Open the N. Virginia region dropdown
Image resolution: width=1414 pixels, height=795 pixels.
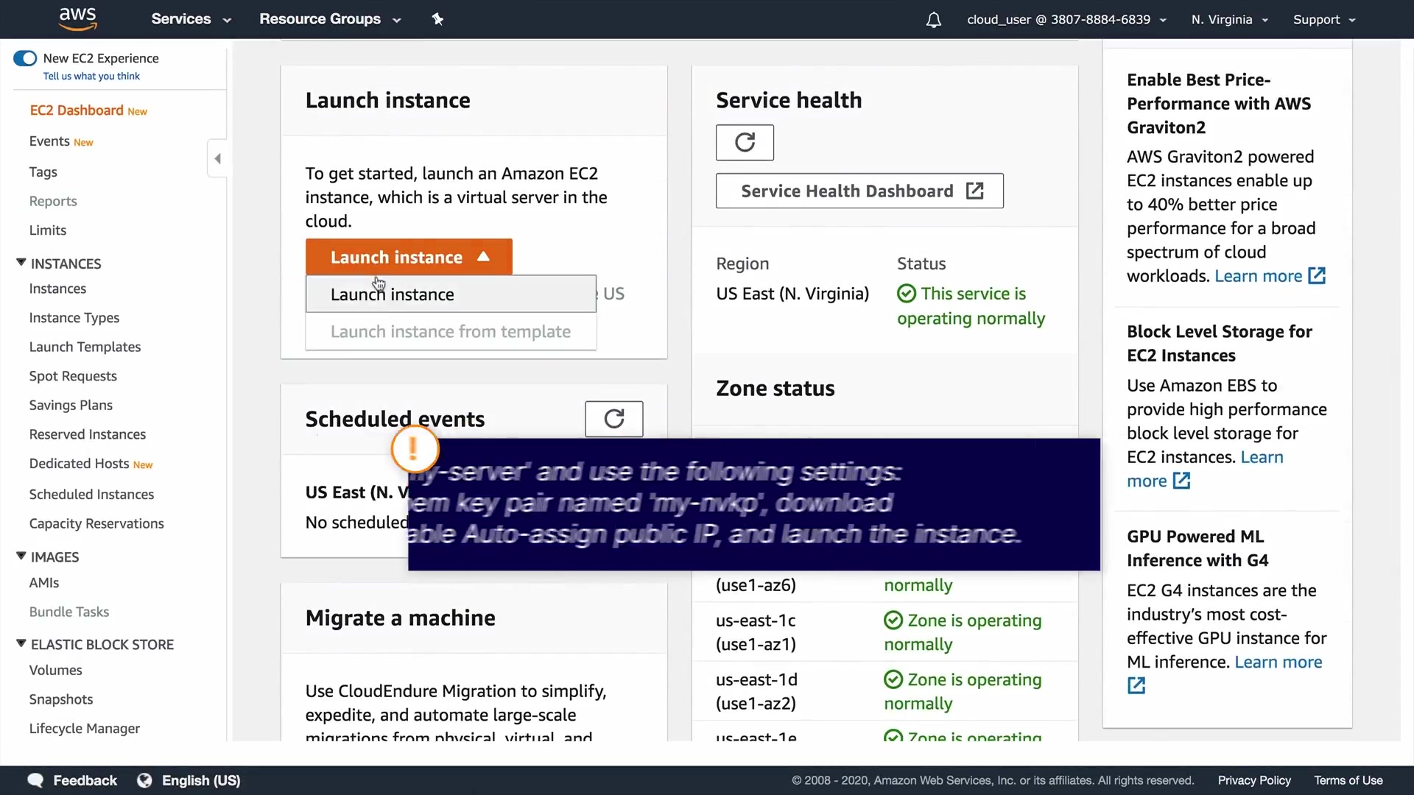[1229, 20]
